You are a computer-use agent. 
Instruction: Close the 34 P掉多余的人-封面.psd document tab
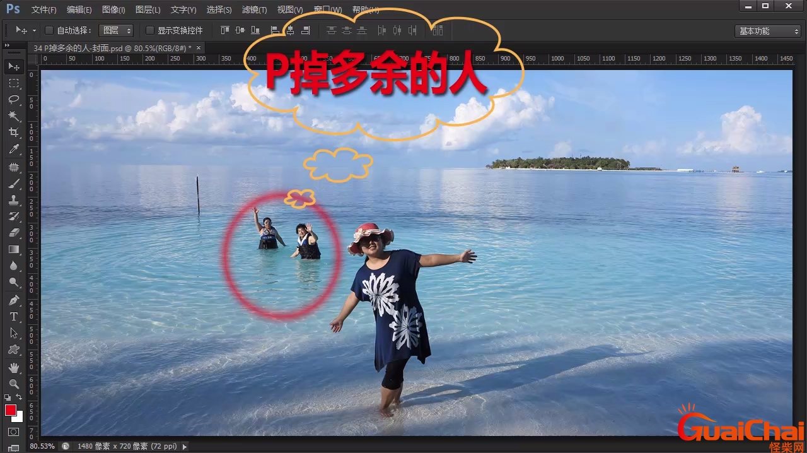199,48
